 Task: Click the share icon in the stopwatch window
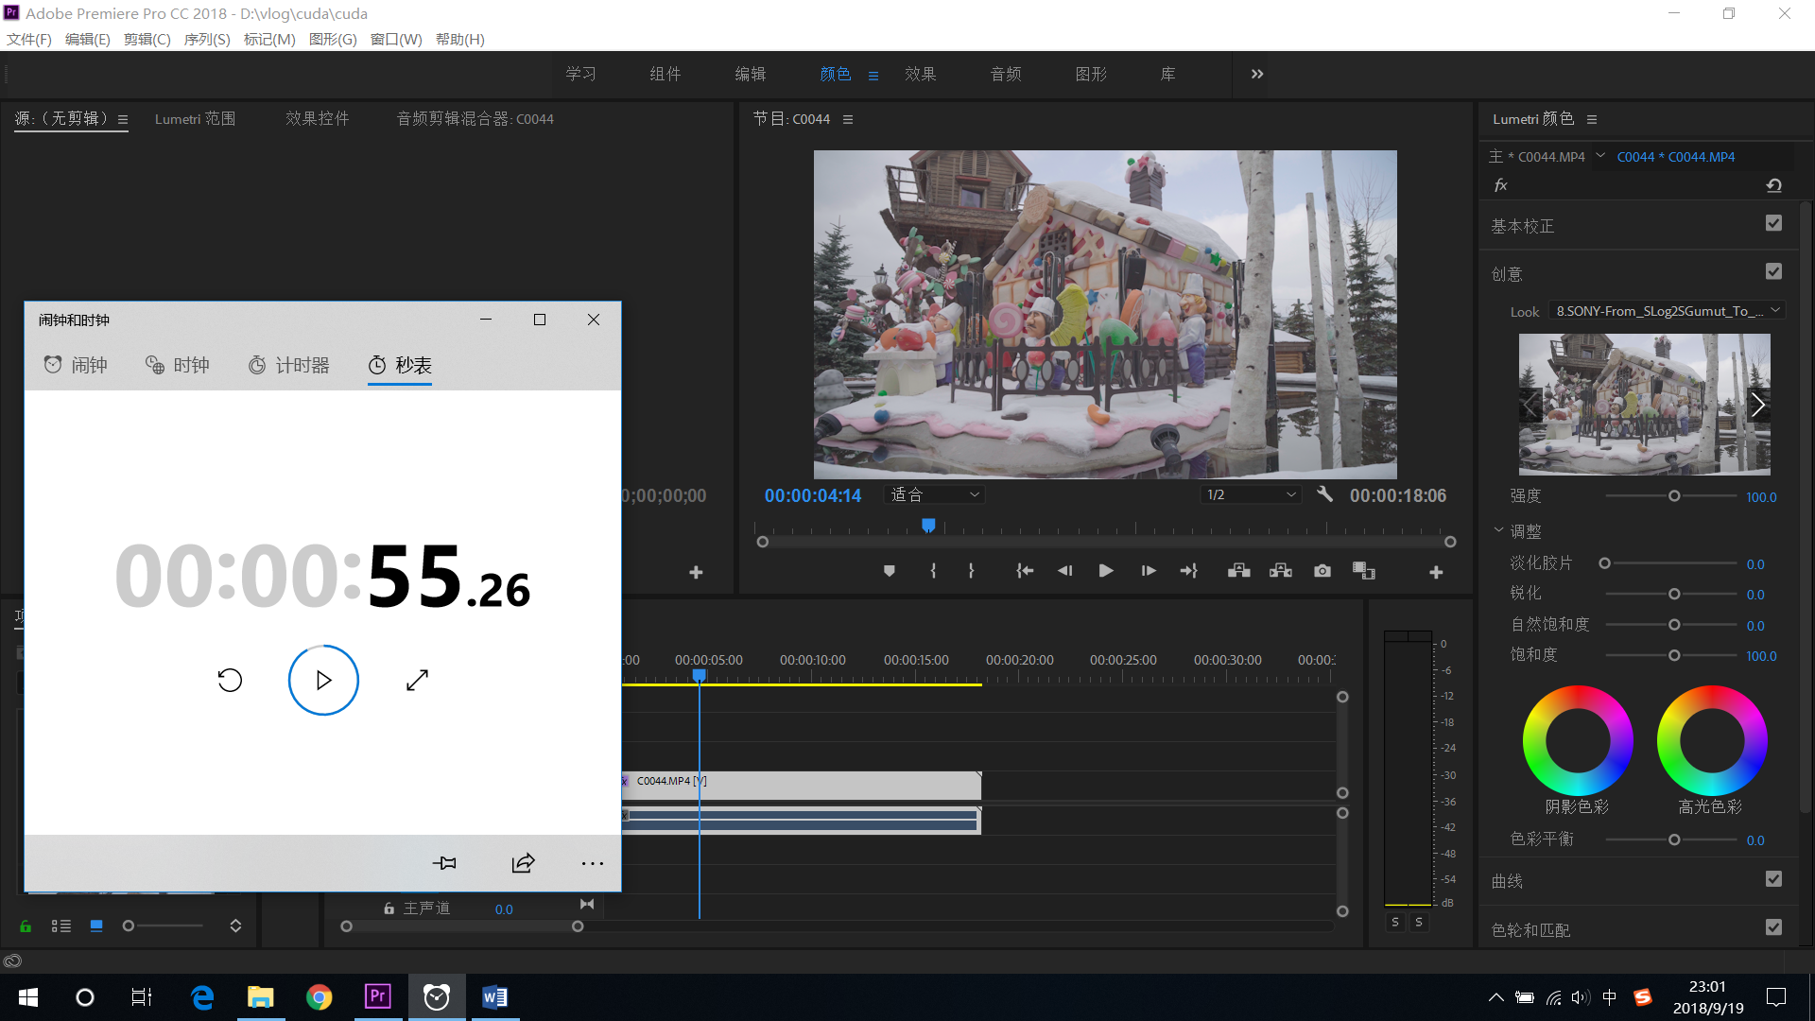[523, 862]
